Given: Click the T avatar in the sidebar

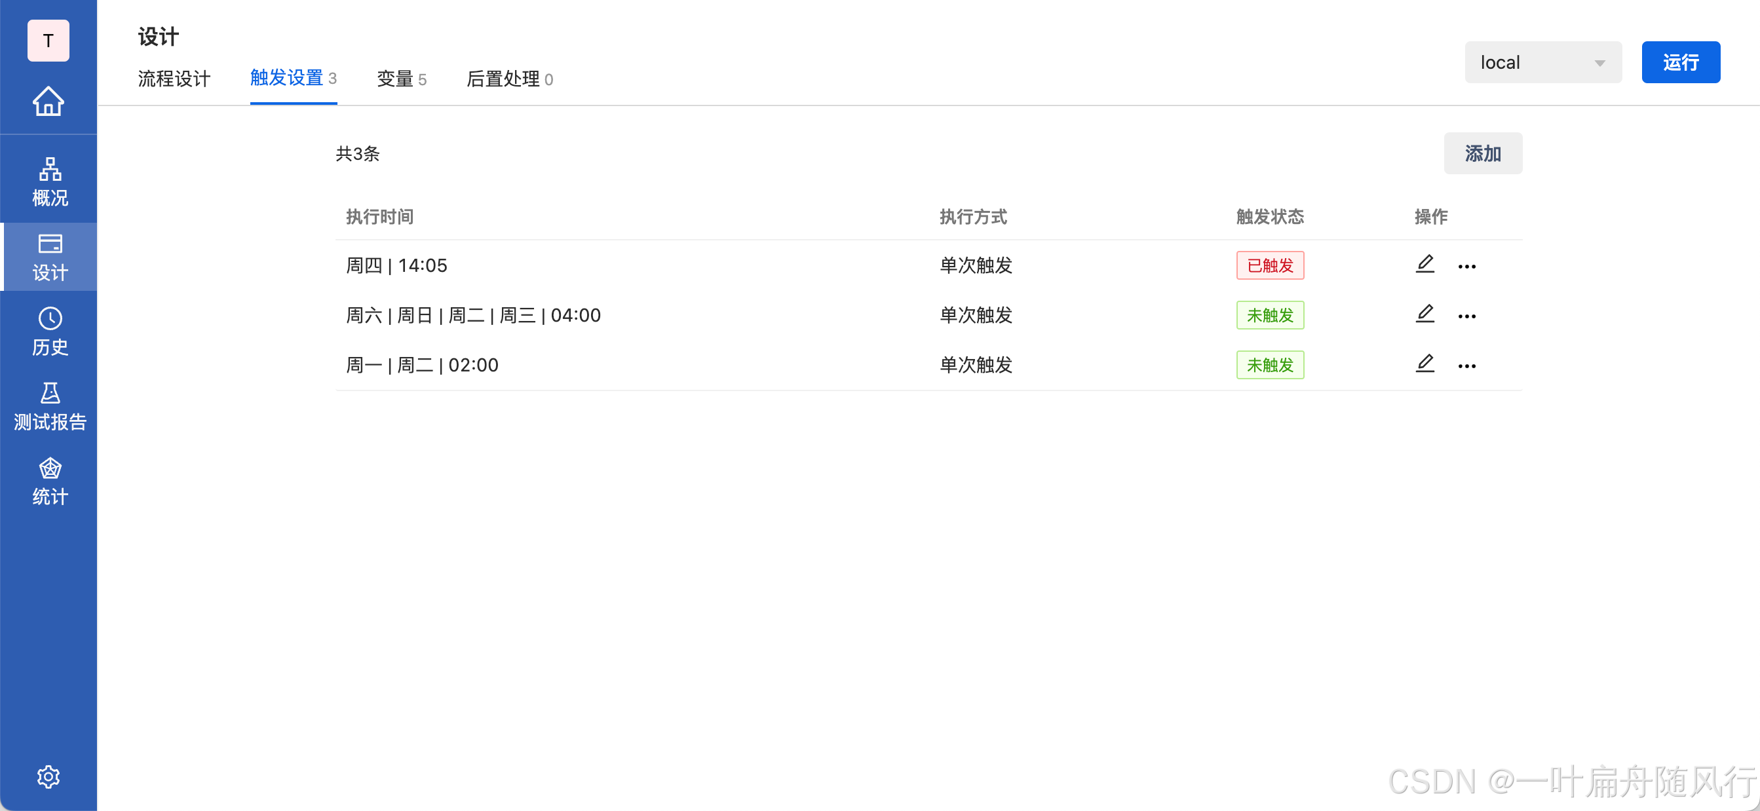Looking at the screenshot, I should pos(48,41).
